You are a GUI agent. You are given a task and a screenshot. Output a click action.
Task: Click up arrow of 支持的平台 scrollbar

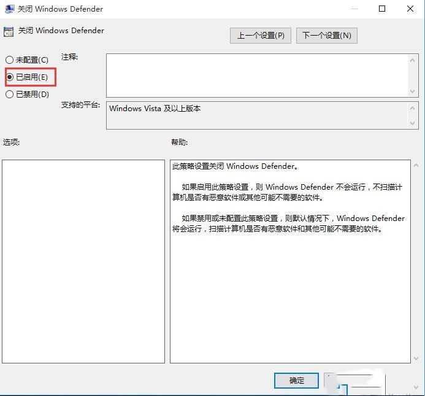412,108
